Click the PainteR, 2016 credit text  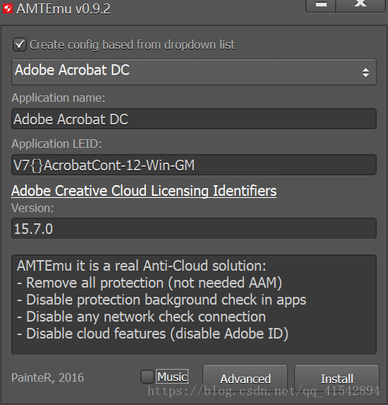pos(48,377)
